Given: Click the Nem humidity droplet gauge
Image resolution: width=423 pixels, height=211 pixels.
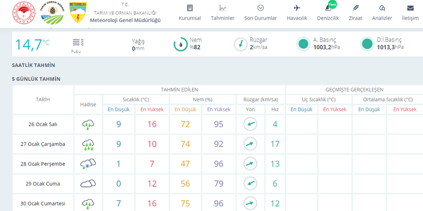Looking at the screenshot, I should 180,44.
